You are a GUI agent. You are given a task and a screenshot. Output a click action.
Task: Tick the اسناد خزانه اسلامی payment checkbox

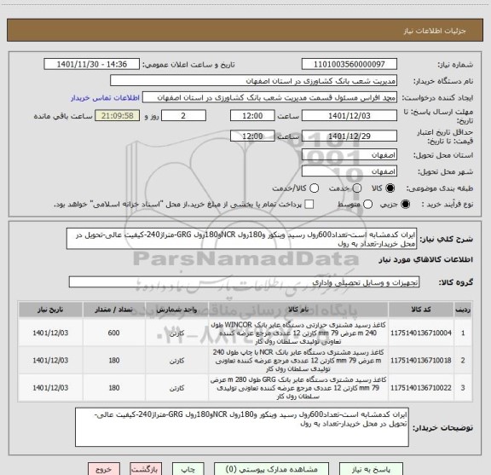pos(309,205)
